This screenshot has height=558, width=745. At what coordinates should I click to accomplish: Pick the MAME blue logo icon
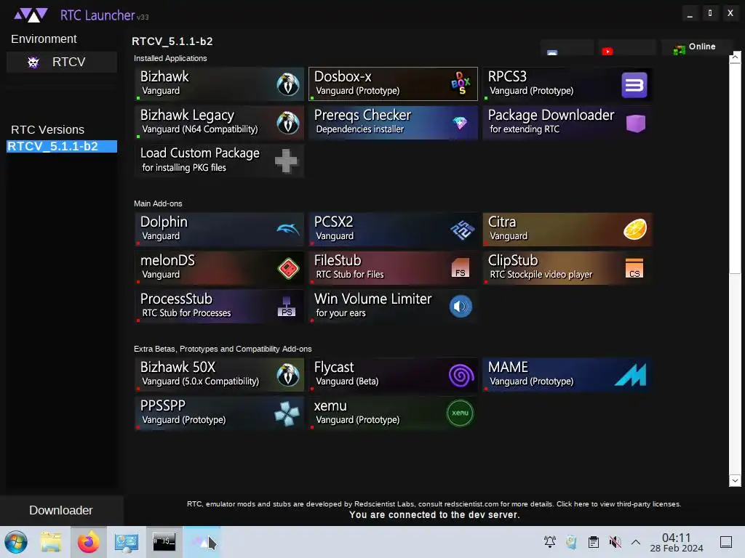tap(631, 375)
